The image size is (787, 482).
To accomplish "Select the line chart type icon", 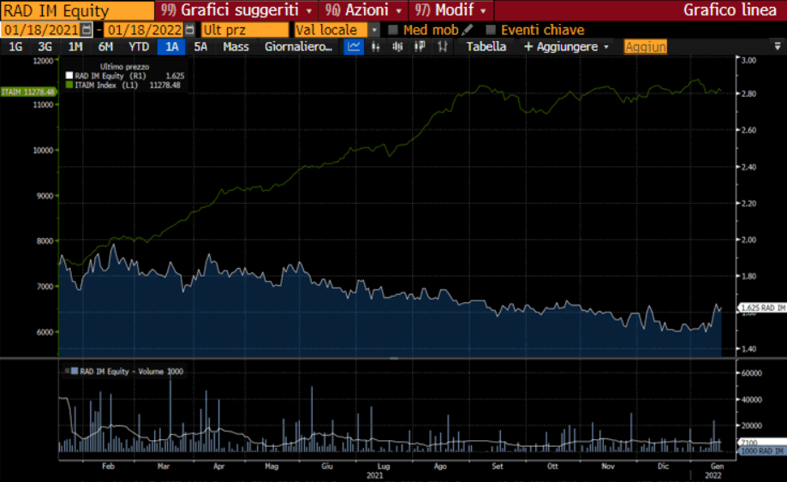I will pyautogui.click(x=354, y=46).
